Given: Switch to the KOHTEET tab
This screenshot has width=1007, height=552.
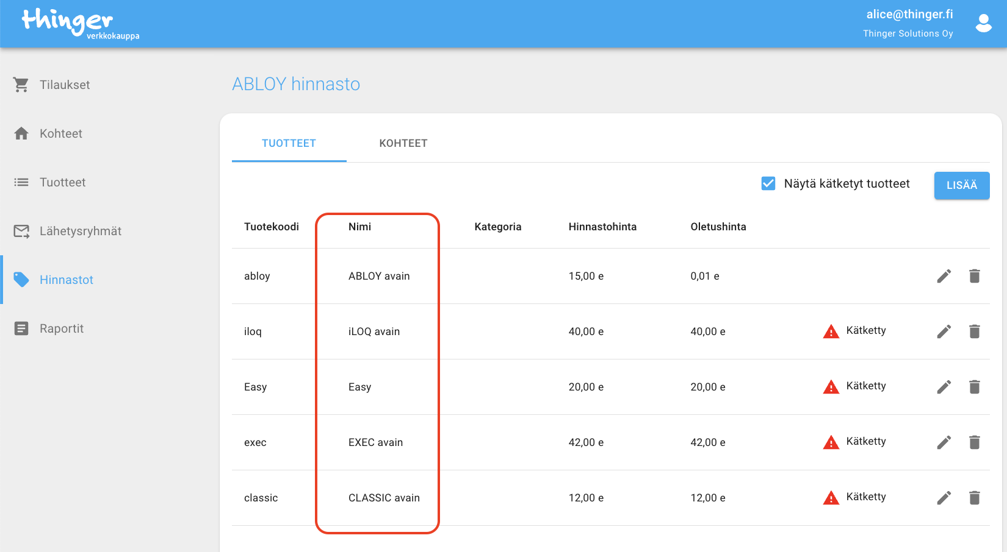Looking at the screenshot, I should pyautogui.click(x=403, y=143).
